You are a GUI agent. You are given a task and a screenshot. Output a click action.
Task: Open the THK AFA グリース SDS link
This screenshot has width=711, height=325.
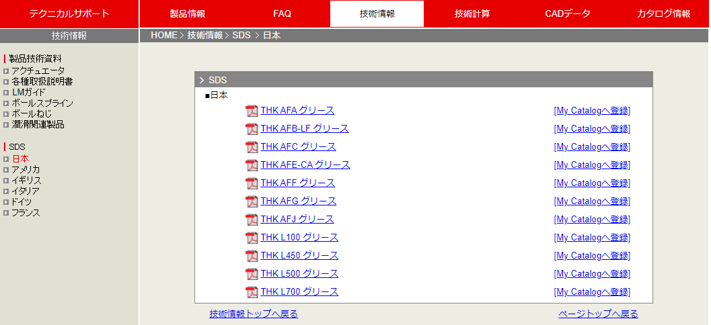[297, 110]
